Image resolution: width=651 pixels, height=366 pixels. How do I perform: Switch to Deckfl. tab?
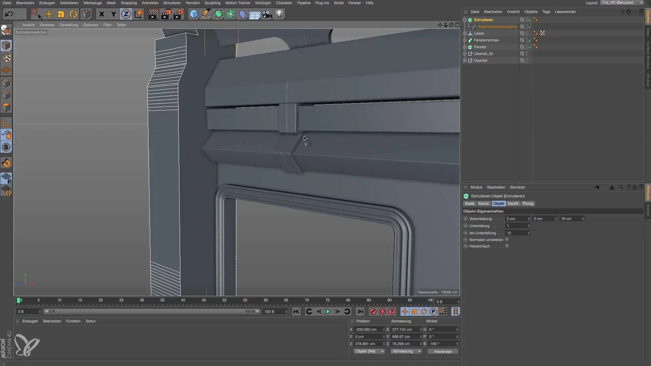[x=513, y=203]
